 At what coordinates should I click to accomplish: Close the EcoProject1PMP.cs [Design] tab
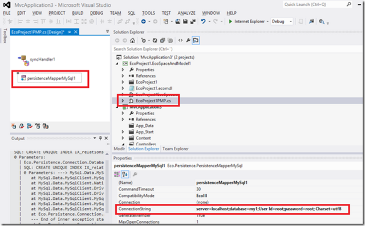coord(76,32)
